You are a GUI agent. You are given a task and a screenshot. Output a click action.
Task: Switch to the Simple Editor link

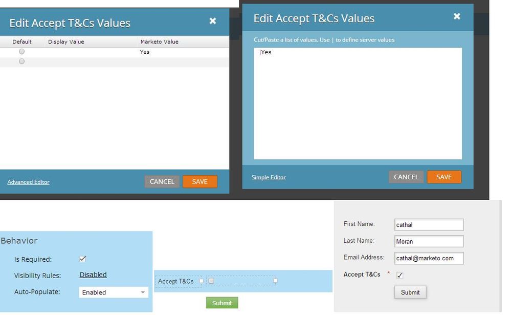point(269,177)
